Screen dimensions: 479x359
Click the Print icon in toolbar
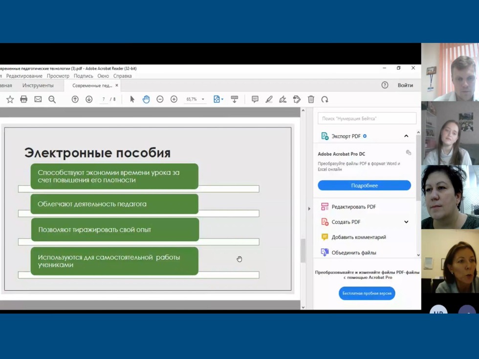point(23,99)
